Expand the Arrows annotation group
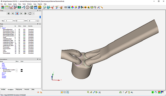The image size is (166, 96). tap(4, 73)
